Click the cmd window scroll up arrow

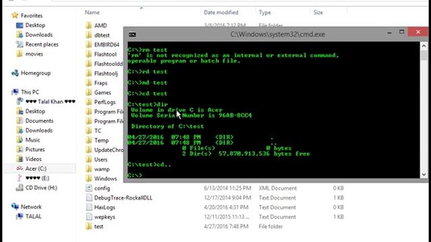click(424, 46)
